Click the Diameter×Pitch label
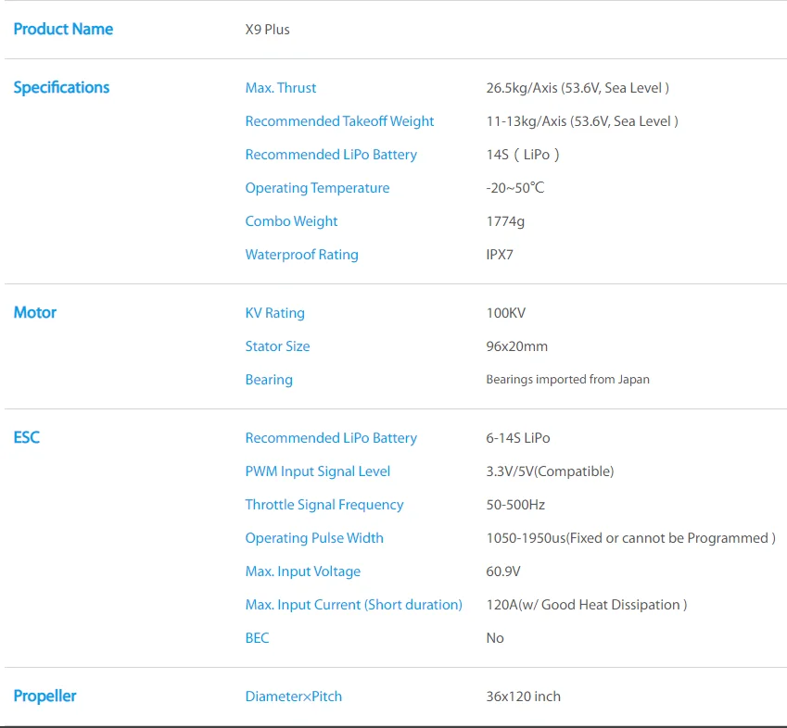Screen dimensions: 787x728 click(x=293, y=697)
